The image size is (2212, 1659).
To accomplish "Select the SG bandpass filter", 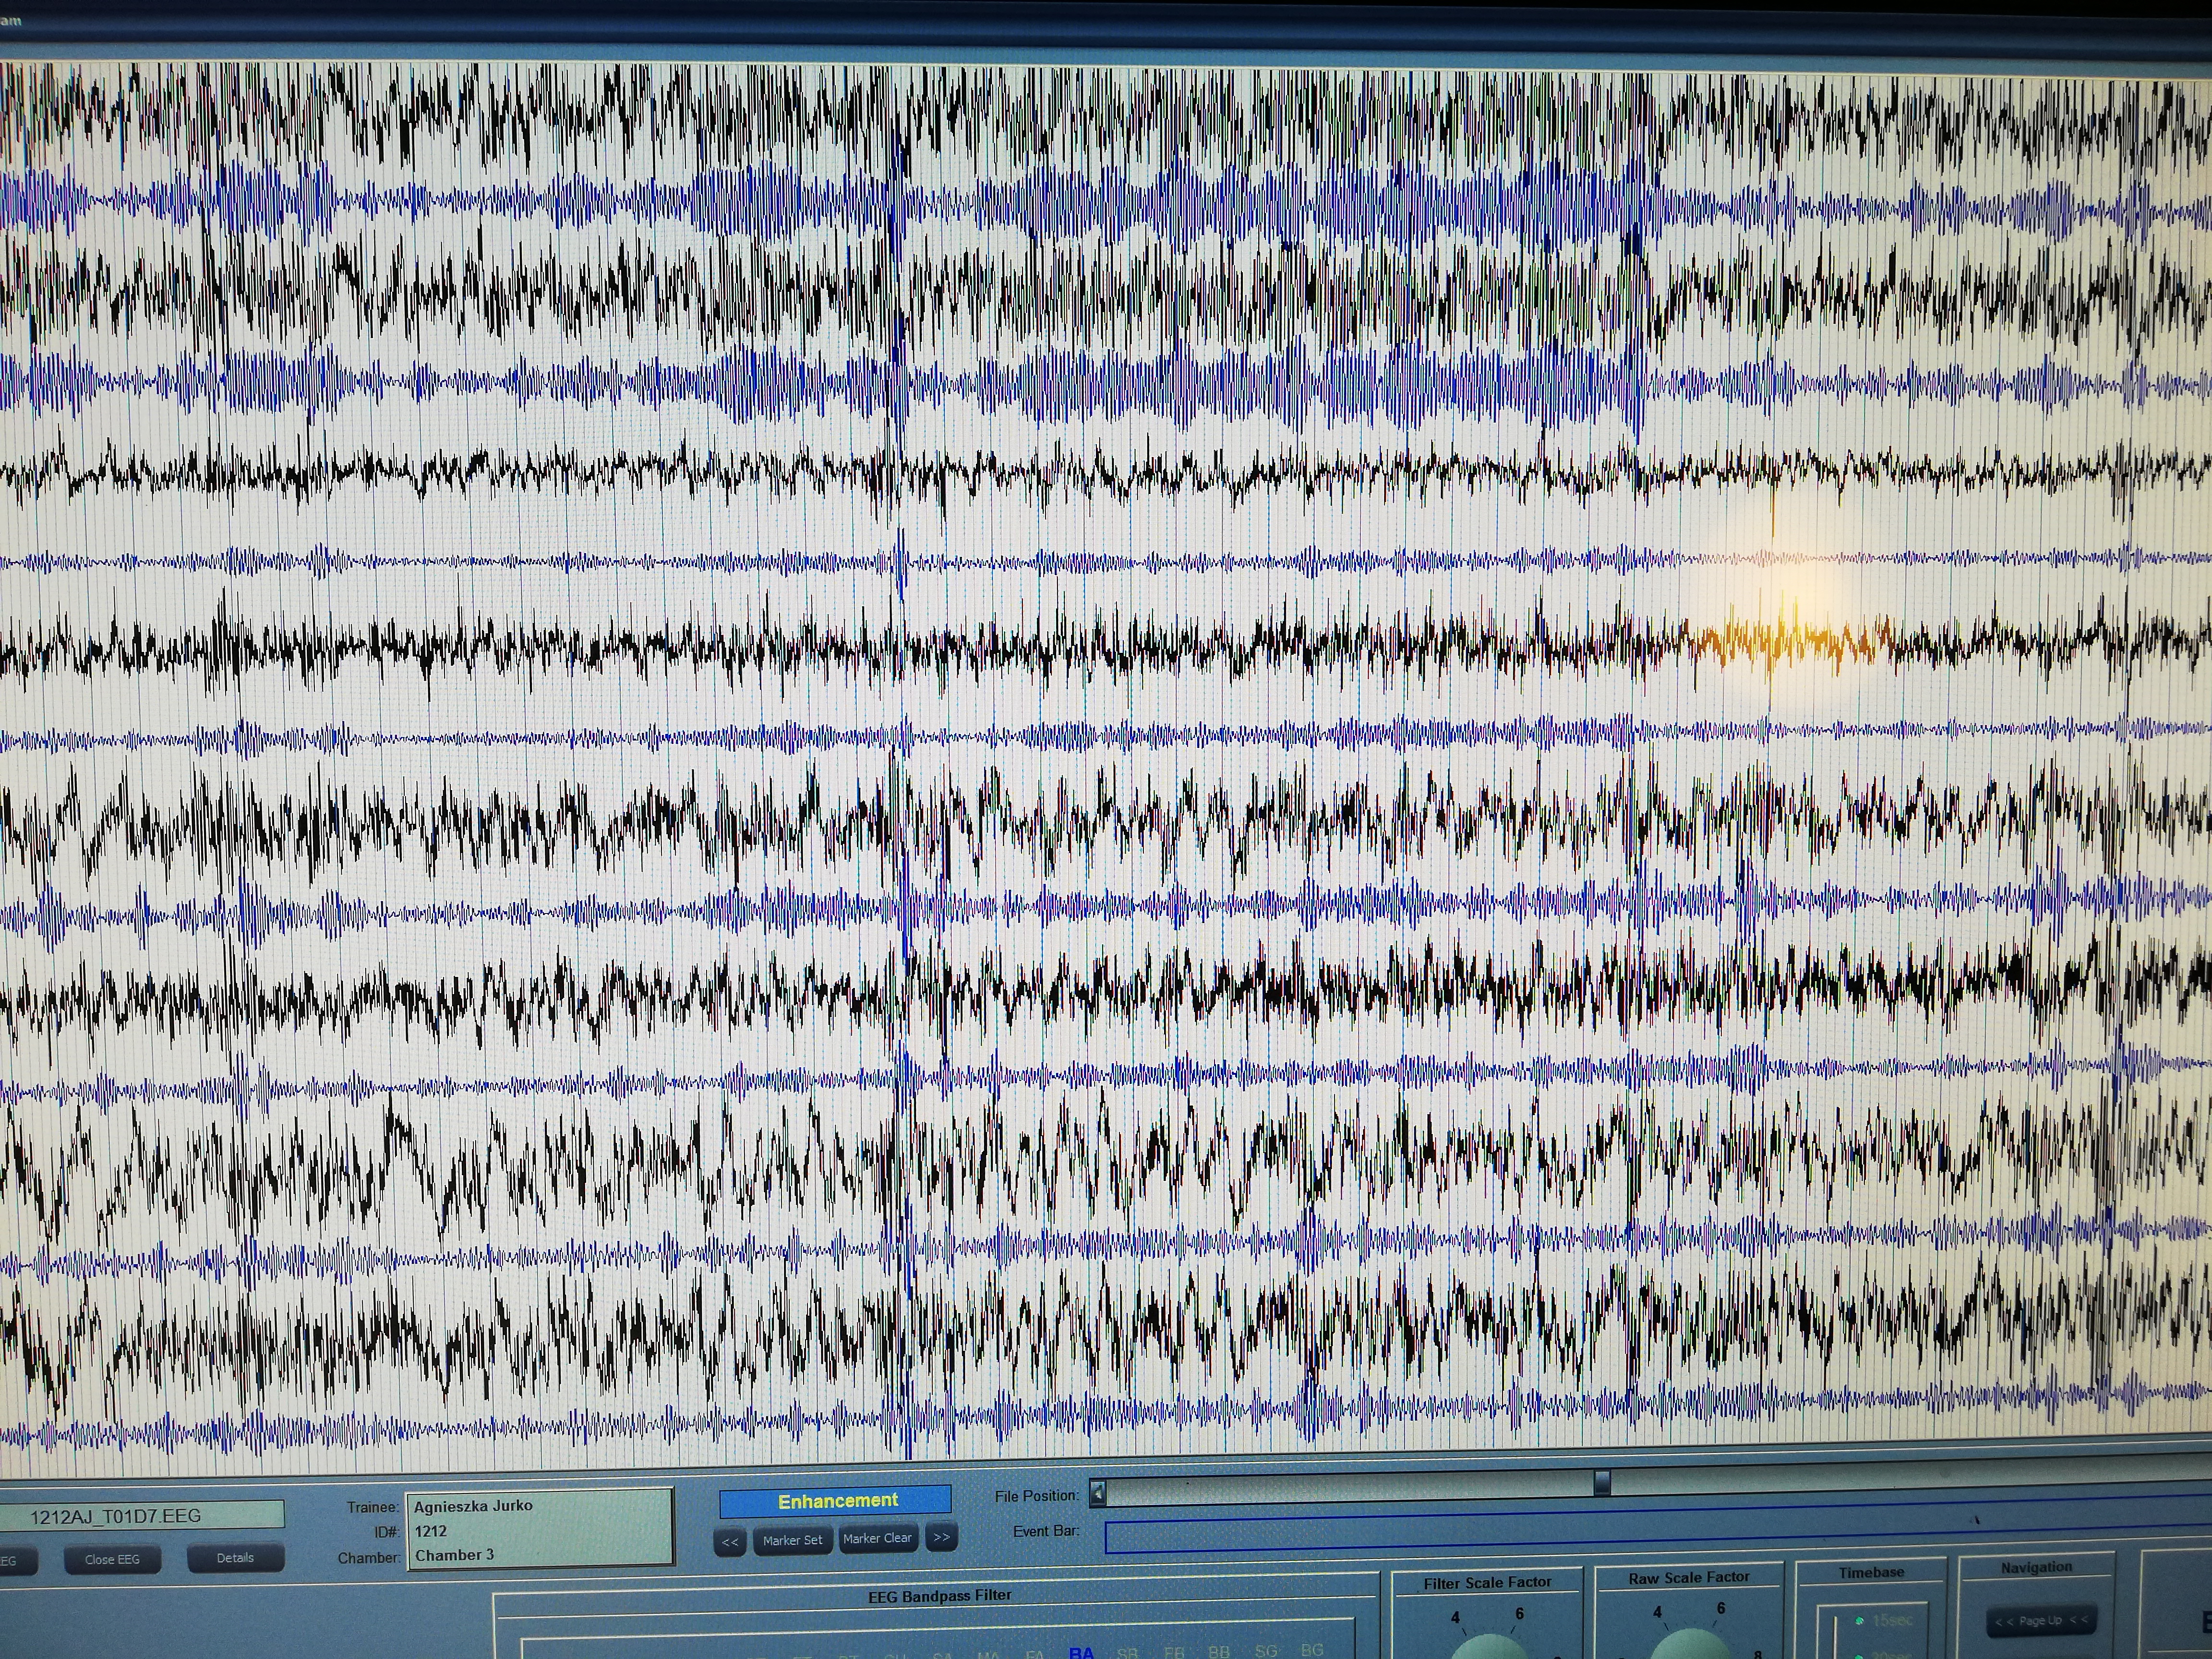I will coord(1266,1650).
